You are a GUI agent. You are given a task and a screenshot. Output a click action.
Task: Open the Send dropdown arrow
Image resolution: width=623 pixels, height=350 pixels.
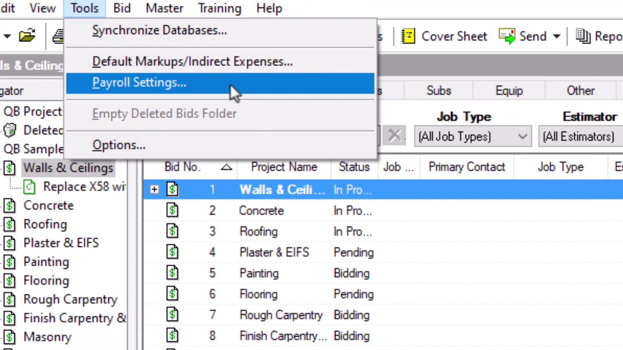tap(556, 36)
